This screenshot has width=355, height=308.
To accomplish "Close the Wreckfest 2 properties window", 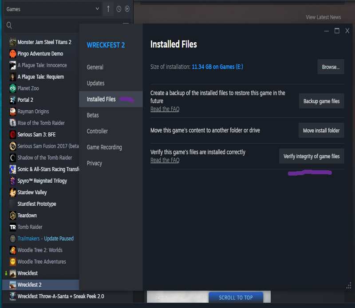I will pos(347,31).
